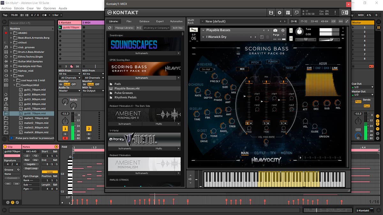
Task: Open the track 1 Audio To Master dropdown
Action: [70, 91]
